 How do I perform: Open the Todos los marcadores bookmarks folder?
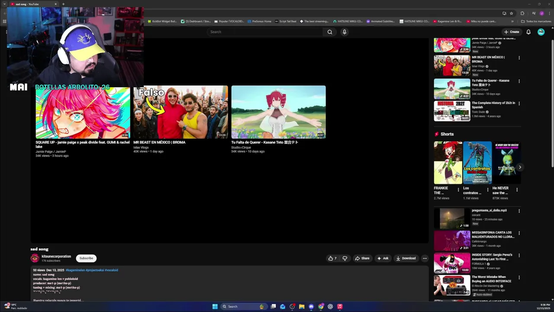coord(536,21)
